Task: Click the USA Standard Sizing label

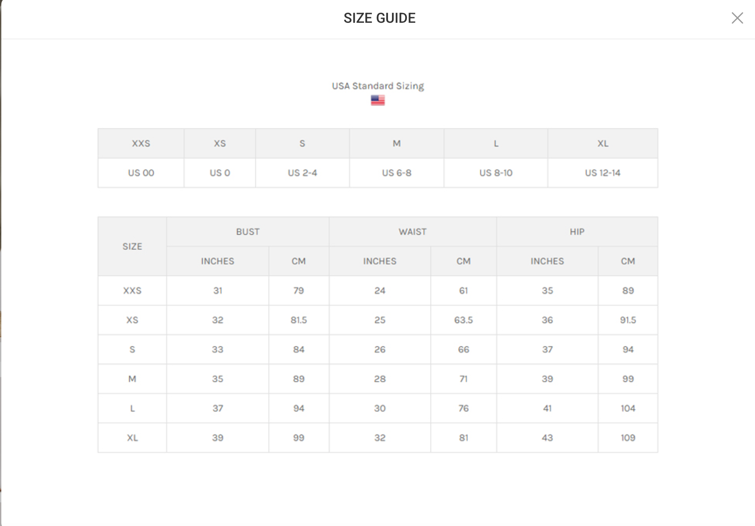Action: 377,86
